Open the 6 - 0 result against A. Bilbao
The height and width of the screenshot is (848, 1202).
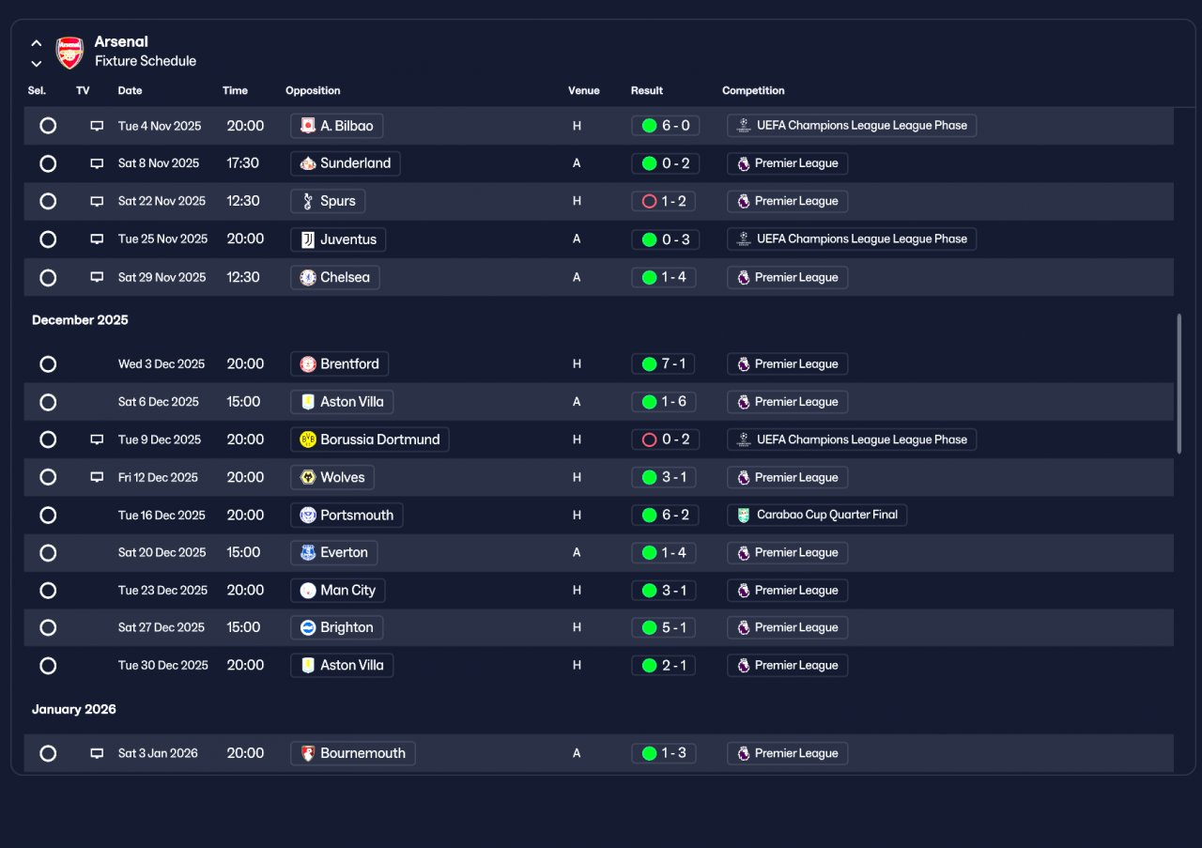tap(666, 126)
